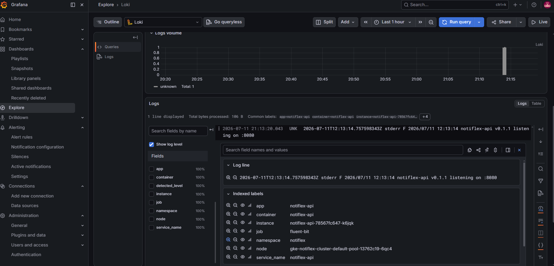Image resolution: width=554 pixels, height=266 pixels.
Task: Pin the log line
Action: coord(487,150)
